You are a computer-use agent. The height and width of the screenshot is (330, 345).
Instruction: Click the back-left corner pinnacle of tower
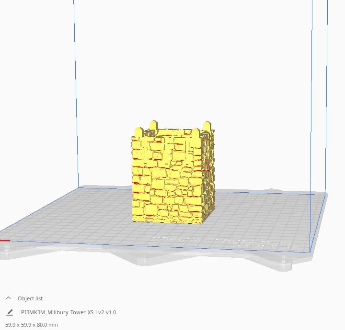coord(154,125)
